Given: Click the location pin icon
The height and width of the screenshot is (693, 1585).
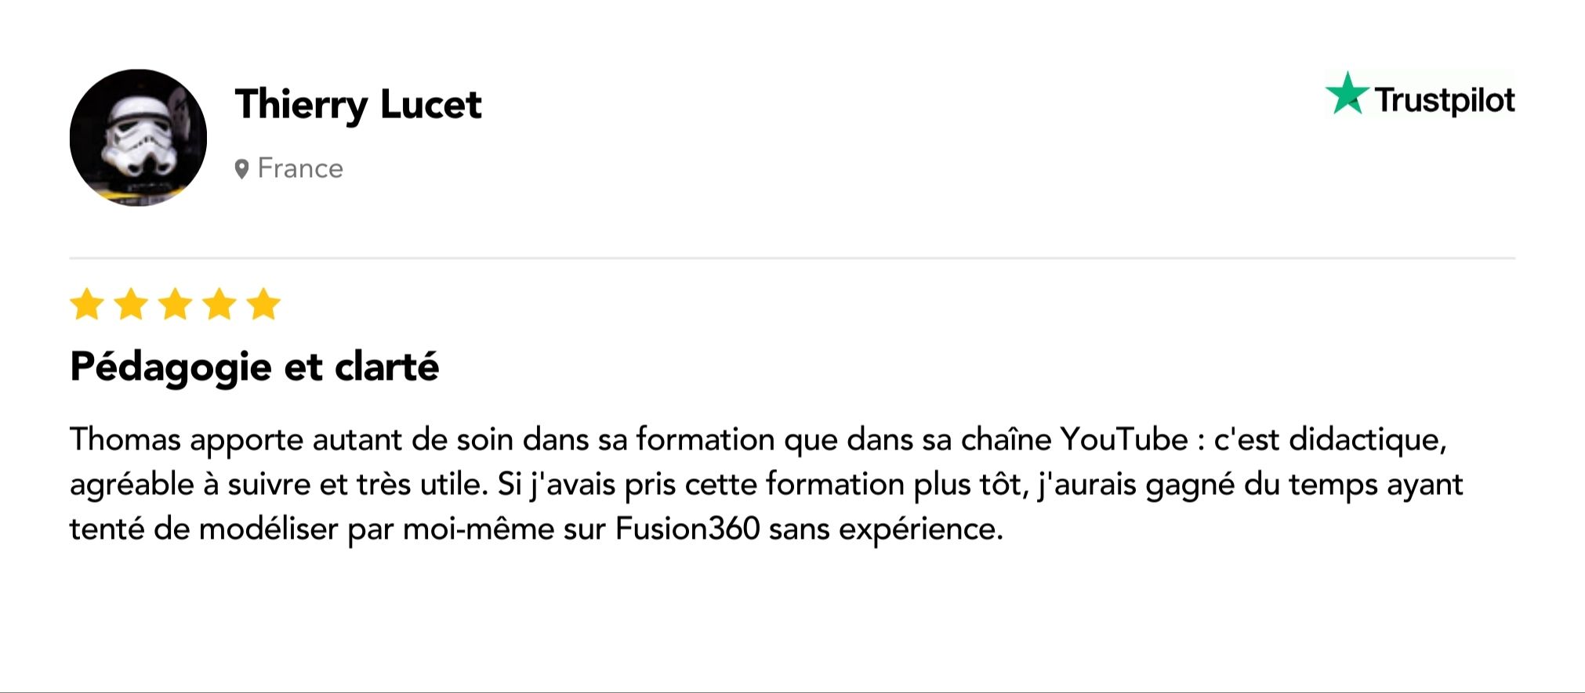Looking at the screenshot, I should [x=241, y=168].
